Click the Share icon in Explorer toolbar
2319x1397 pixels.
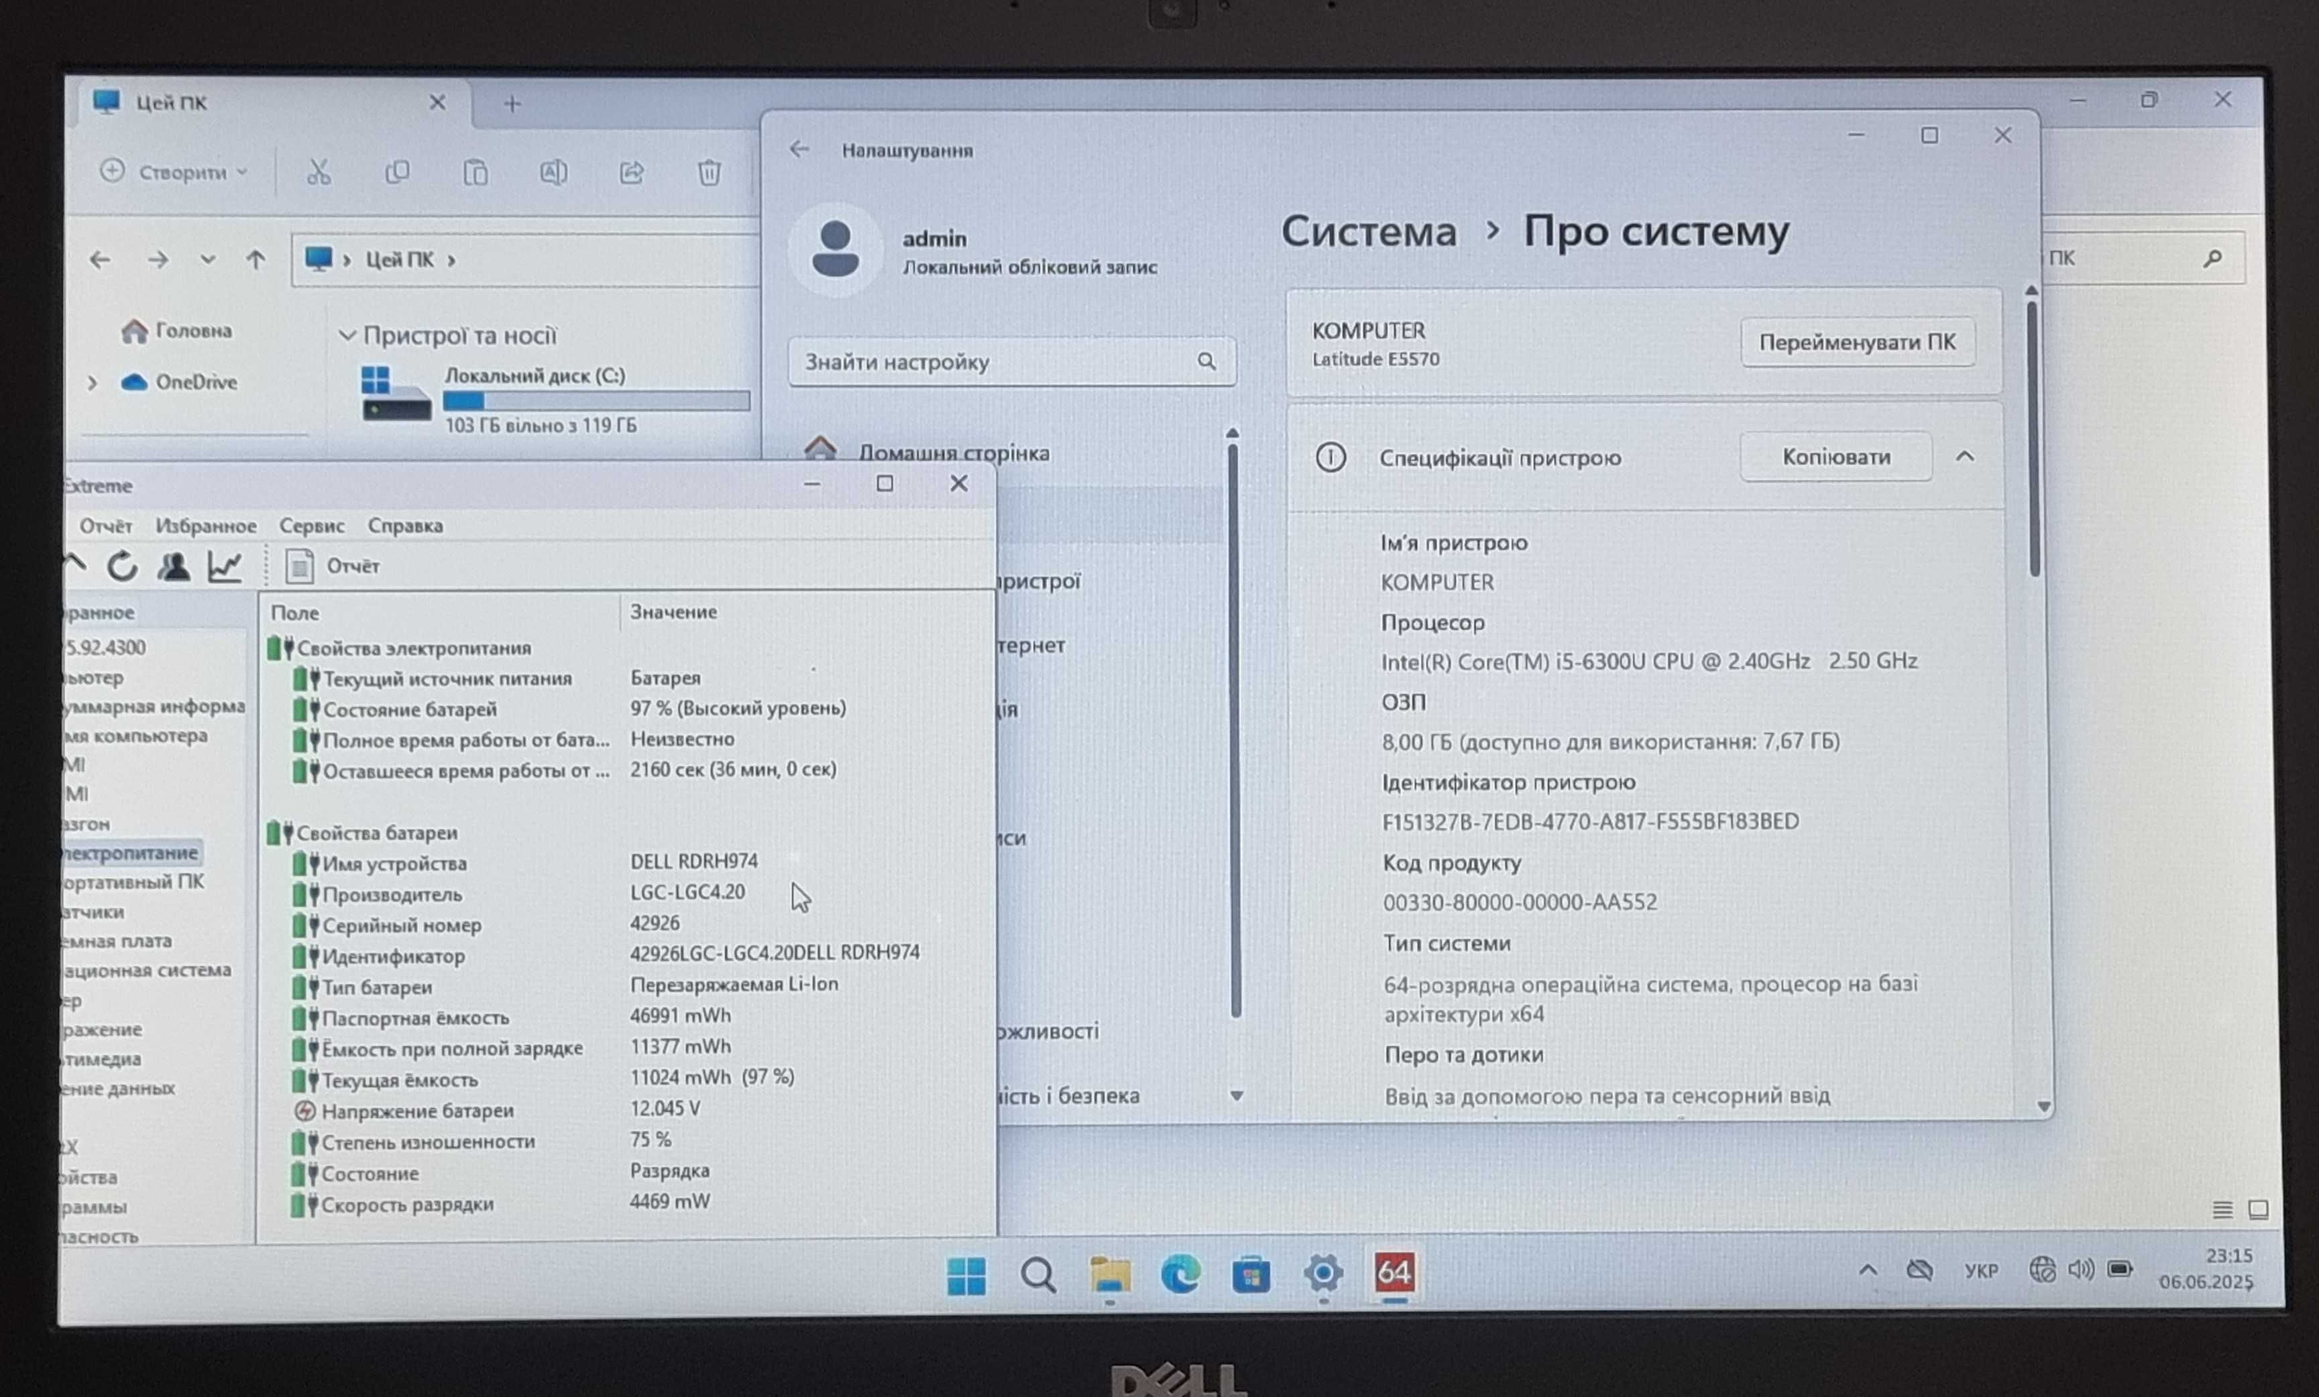click(x=632, y=172)
